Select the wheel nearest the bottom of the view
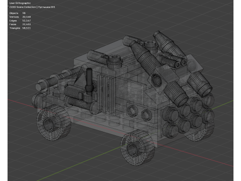Viewport: 241px width, 181px height. click(x=138, y=148)
